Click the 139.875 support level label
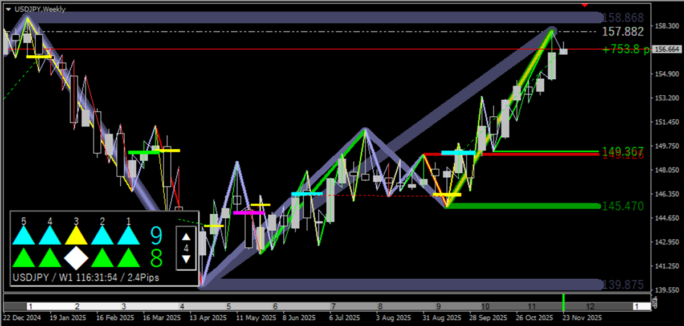 tap(624, 284)
